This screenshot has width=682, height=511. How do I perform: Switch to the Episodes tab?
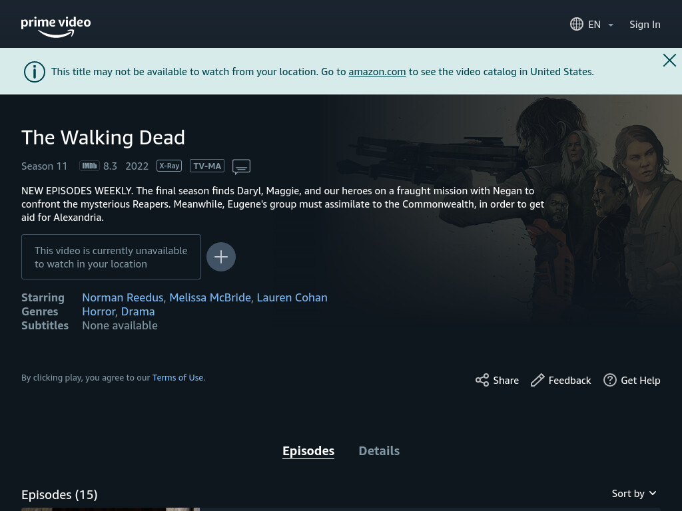coord(308,451)
